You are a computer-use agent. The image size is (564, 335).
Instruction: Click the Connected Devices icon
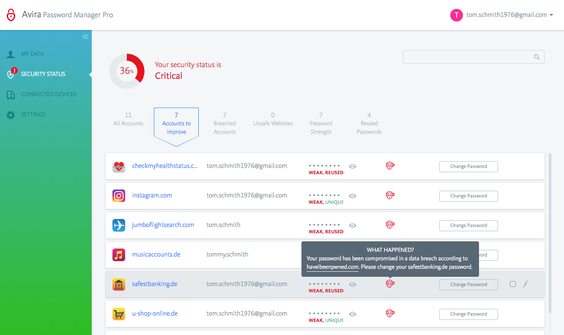pos(11,95)
